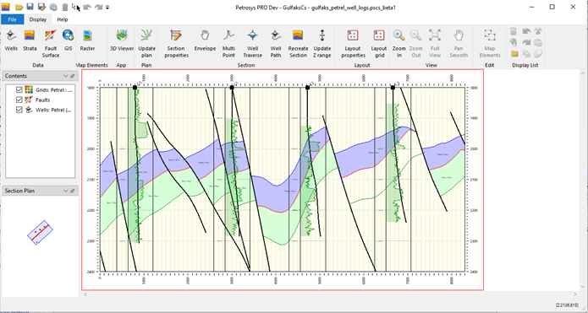Select the Faults item in Contents

[43, 100]
